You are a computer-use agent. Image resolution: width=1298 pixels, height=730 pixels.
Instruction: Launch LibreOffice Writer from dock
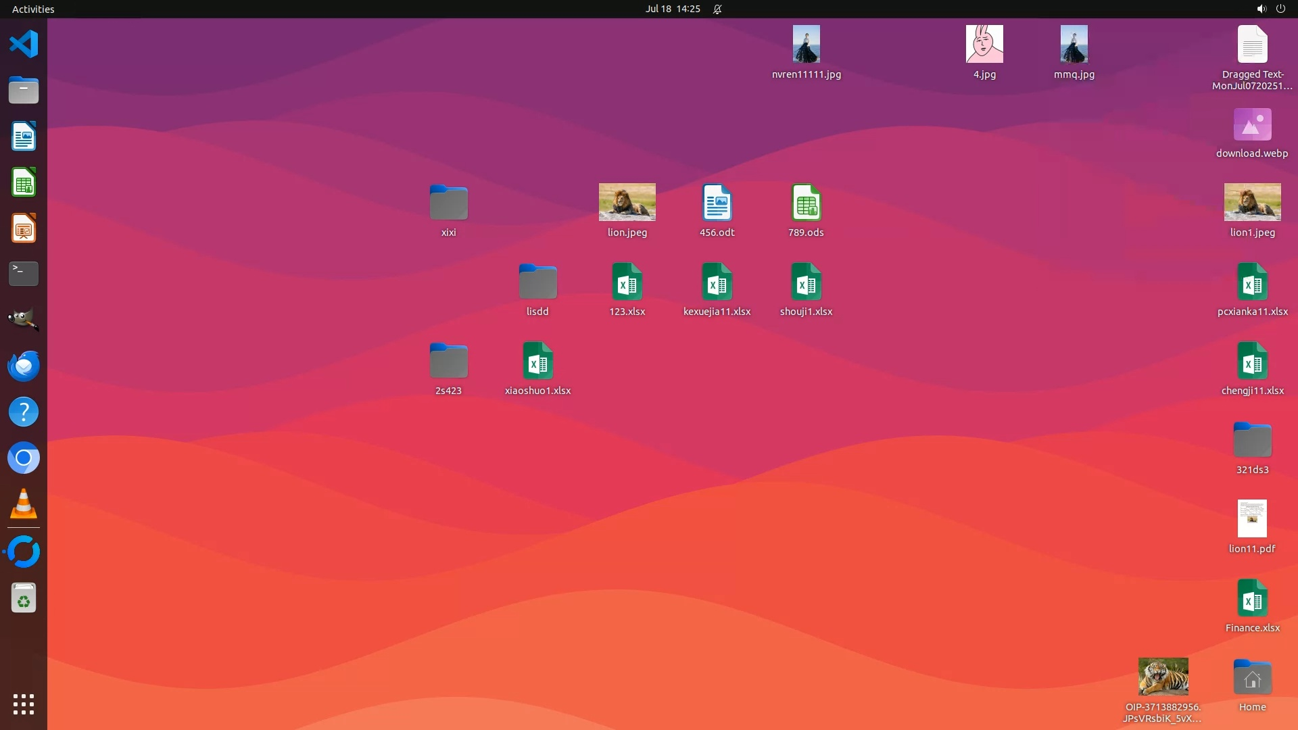tap(24, 137)
